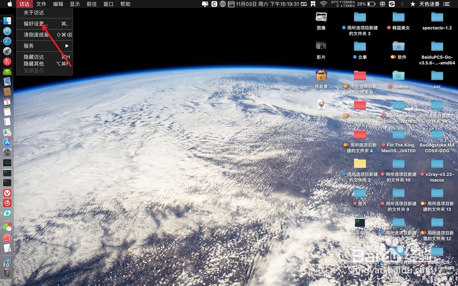Screen dimensions: 458x286
Task: Open the 访达 menu in menu bar
Action: coord(25,4)
